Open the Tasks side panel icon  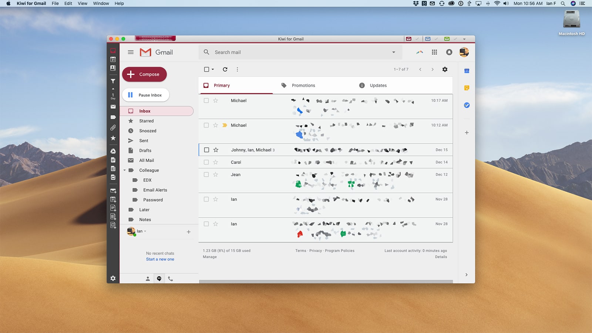(x=467, y=105)
